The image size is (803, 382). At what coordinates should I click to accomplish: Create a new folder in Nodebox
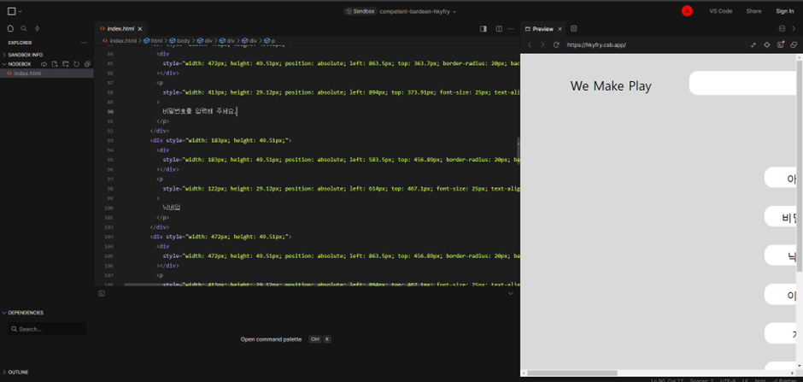coord(66,64)
